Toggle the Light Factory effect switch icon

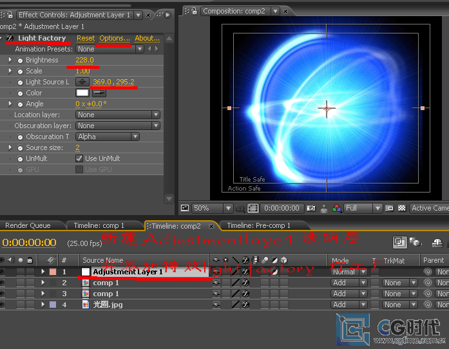coord(10,39)
